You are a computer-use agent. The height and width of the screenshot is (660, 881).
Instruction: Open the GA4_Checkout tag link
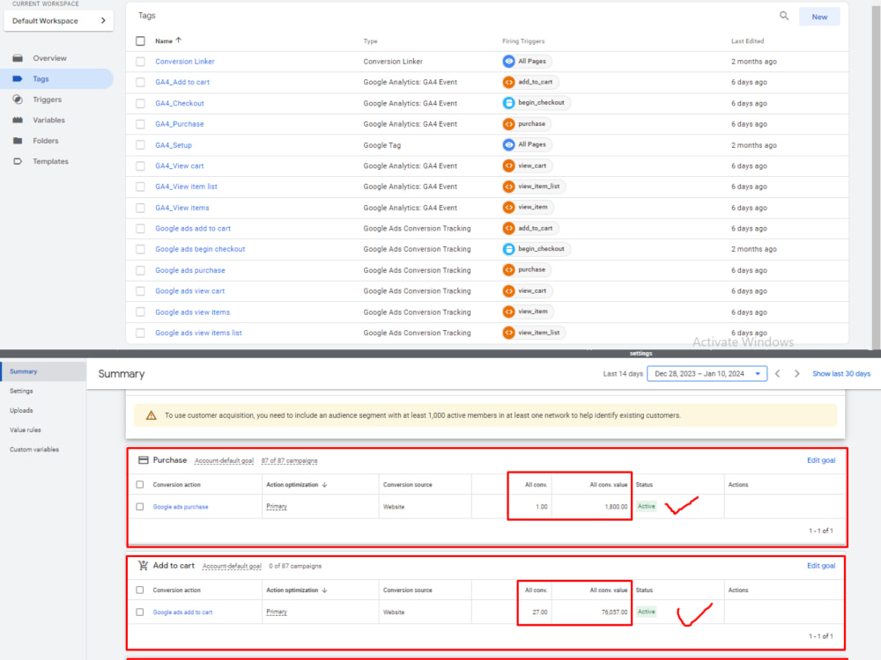[180, 103]
